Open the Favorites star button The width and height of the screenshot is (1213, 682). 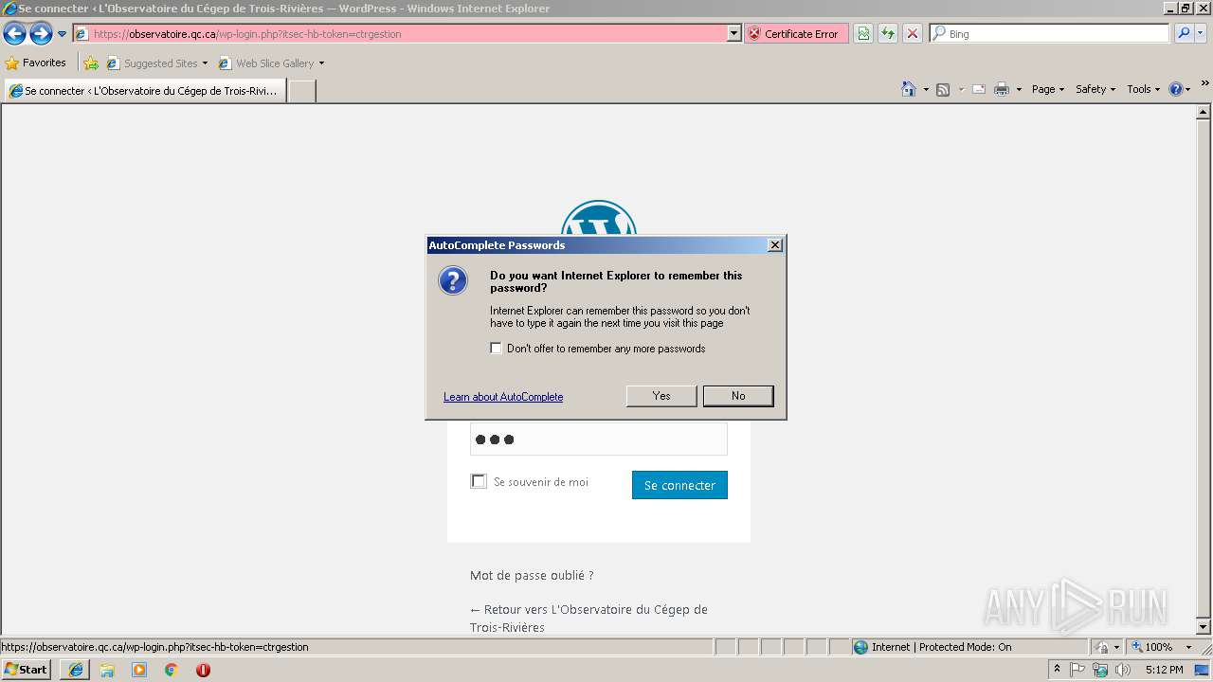tap(35, 63)
